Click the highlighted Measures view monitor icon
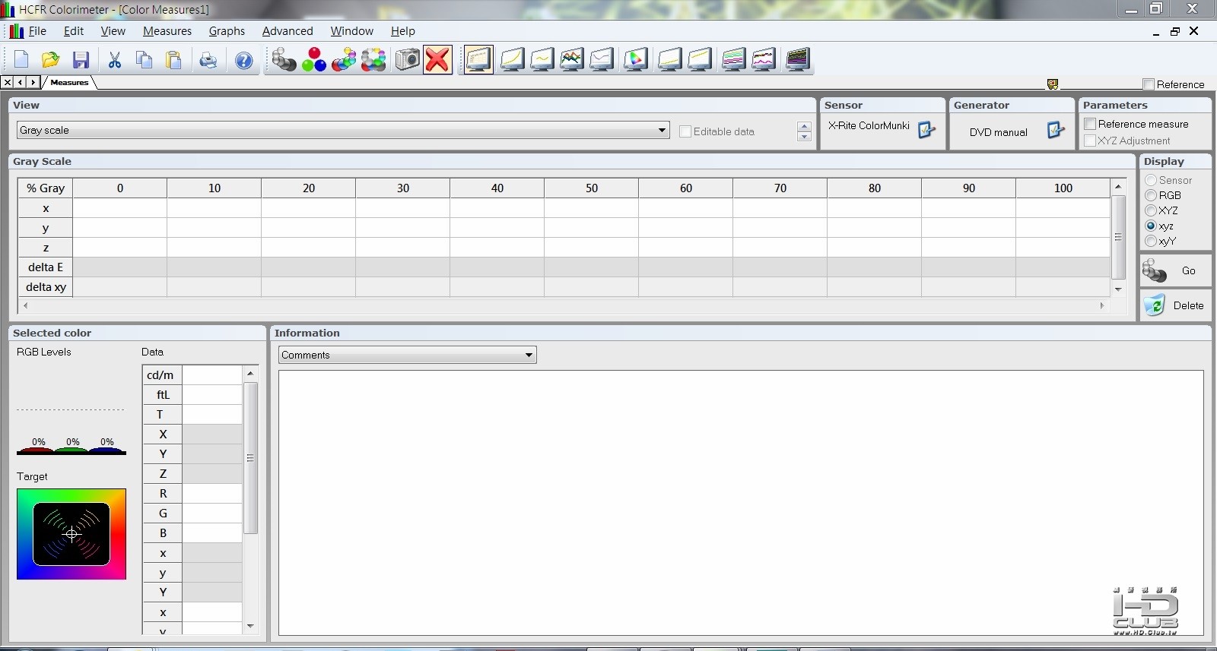This screenshot has height=651, width=1217. pyautogui.click(x=478, y=60)
